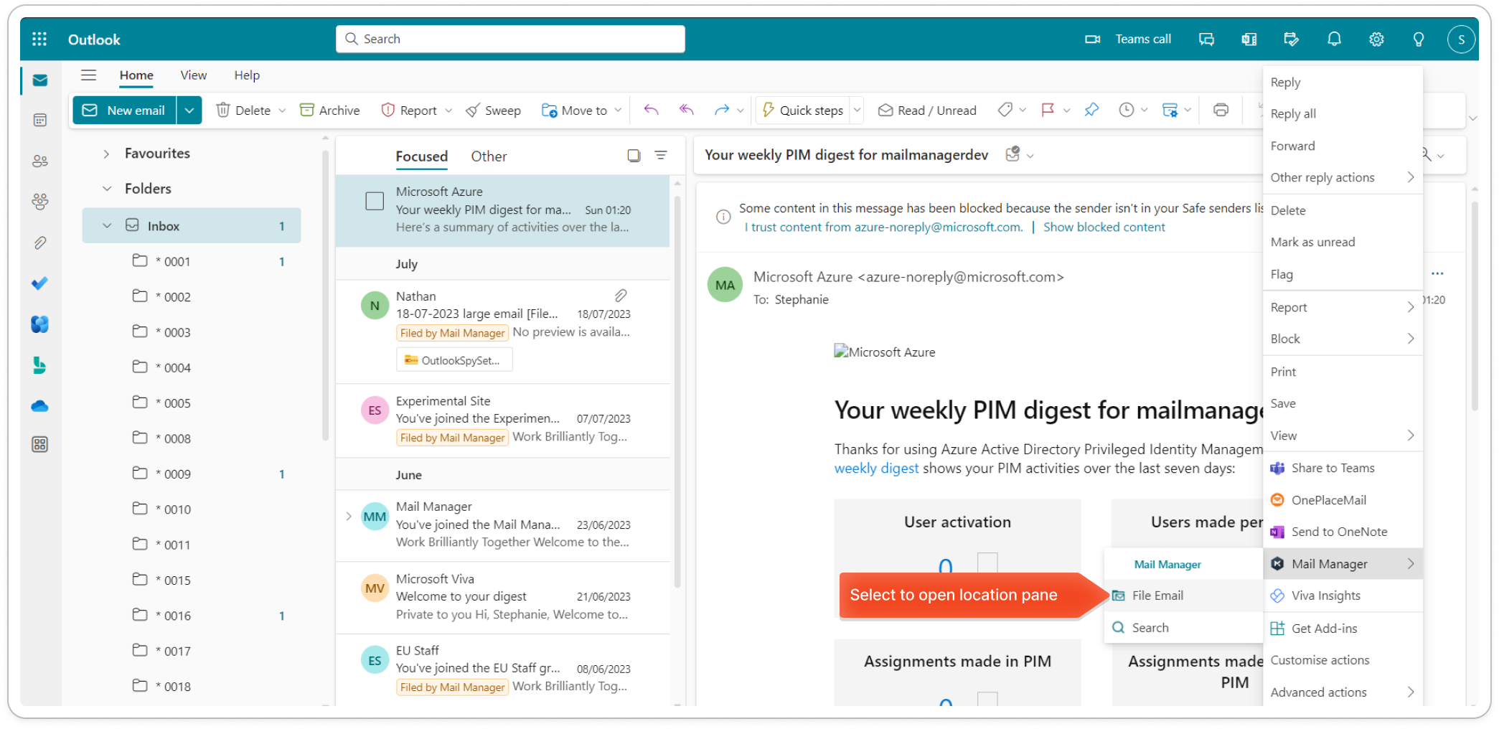Open Files paperclip in left rail

tap(40, 243)
